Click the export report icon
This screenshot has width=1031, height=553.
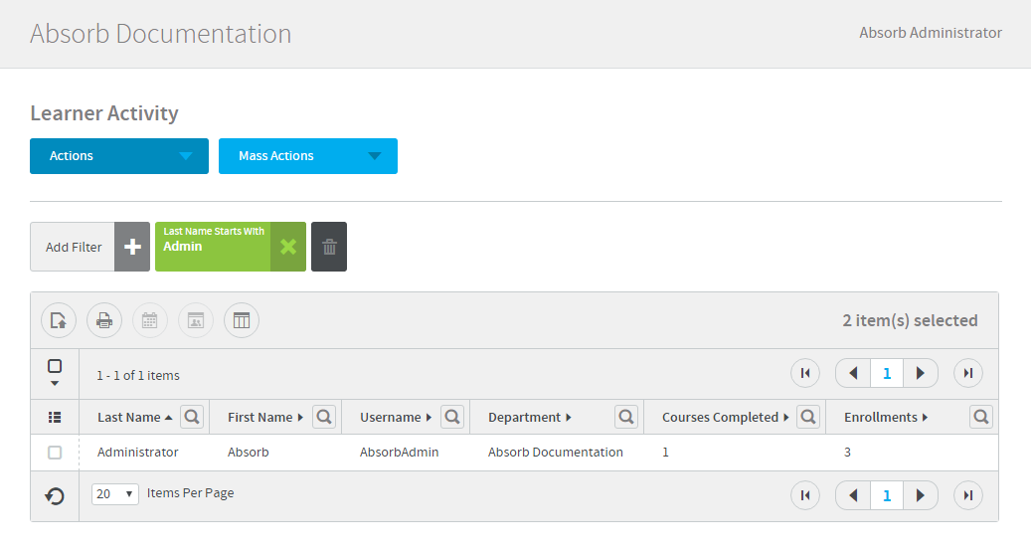pyautogui.click(x=59, y=320)
